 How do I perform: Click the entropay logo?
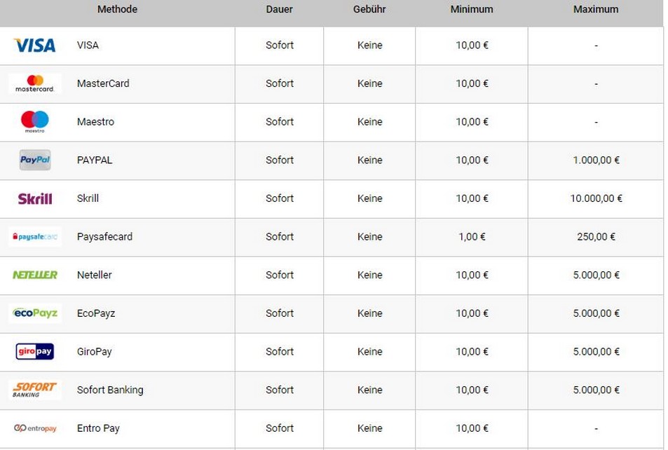tap(35, 428)
